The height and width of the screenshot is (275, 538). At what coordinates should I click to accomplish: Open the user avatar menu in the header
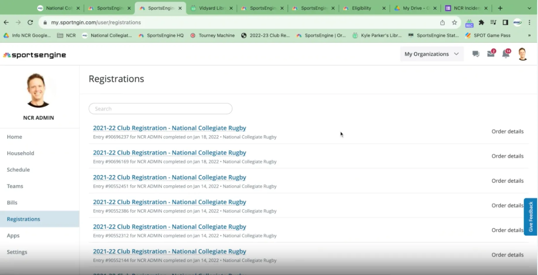coord(522,54)
